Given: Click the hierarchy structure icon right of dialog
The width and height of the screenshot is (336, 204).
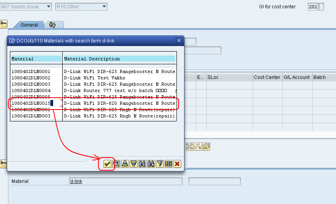Looking at the screenshot, I should [x=198, y=146].
